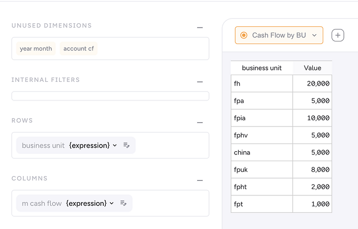Select the year month dimension chip
The width and height of the screenshot is (358, 229).
pyautogui.click(x=36, y=49)
